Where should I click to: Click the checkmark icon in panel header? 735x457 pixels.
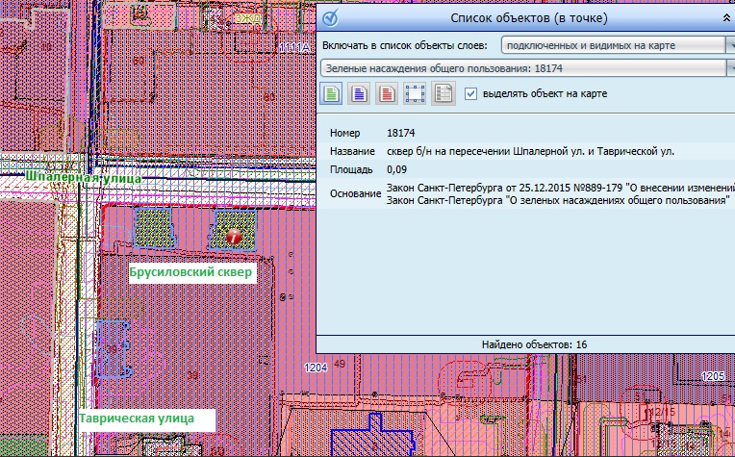point(330,18)
